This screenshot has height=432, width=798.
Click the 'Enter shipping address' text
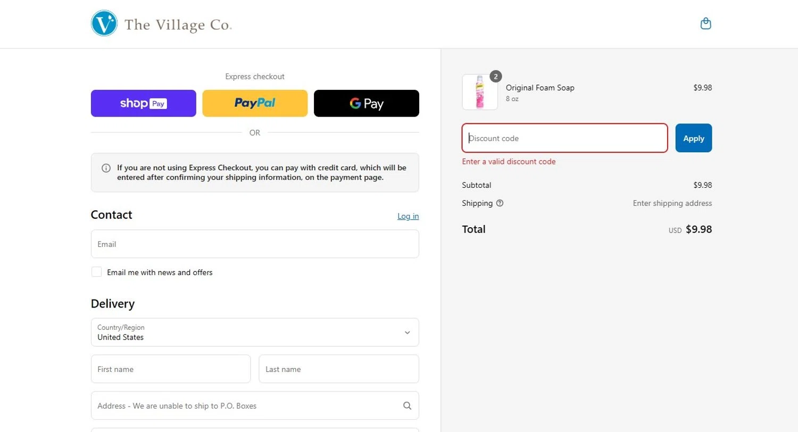tap(672, 203)
